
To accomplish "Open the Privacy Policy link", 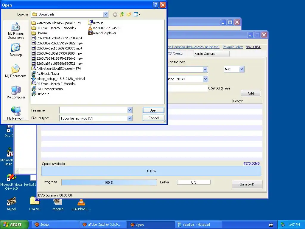I will coord(233,47).
